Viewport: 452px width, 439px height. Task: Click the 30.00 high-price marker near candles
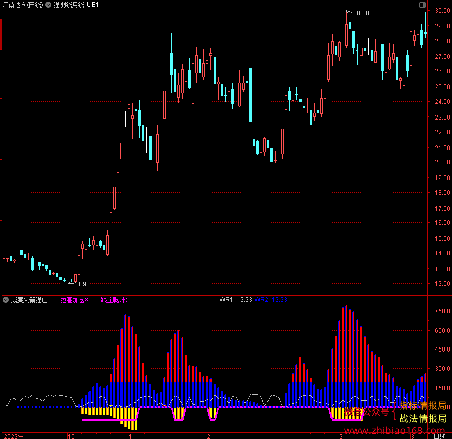pos(361,13)
